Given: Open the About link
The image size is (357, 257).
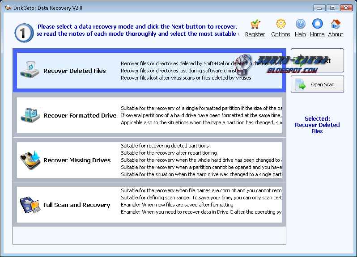Looking at the screenshot, I should (x=336, y=34).
